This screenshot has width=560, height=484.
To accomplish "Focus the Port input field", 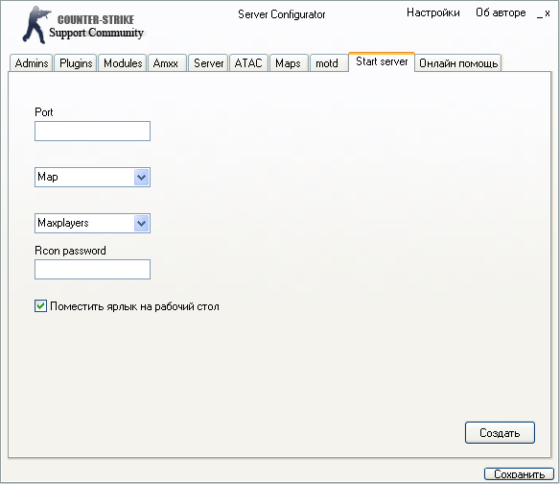I will [x=92, y=131].
